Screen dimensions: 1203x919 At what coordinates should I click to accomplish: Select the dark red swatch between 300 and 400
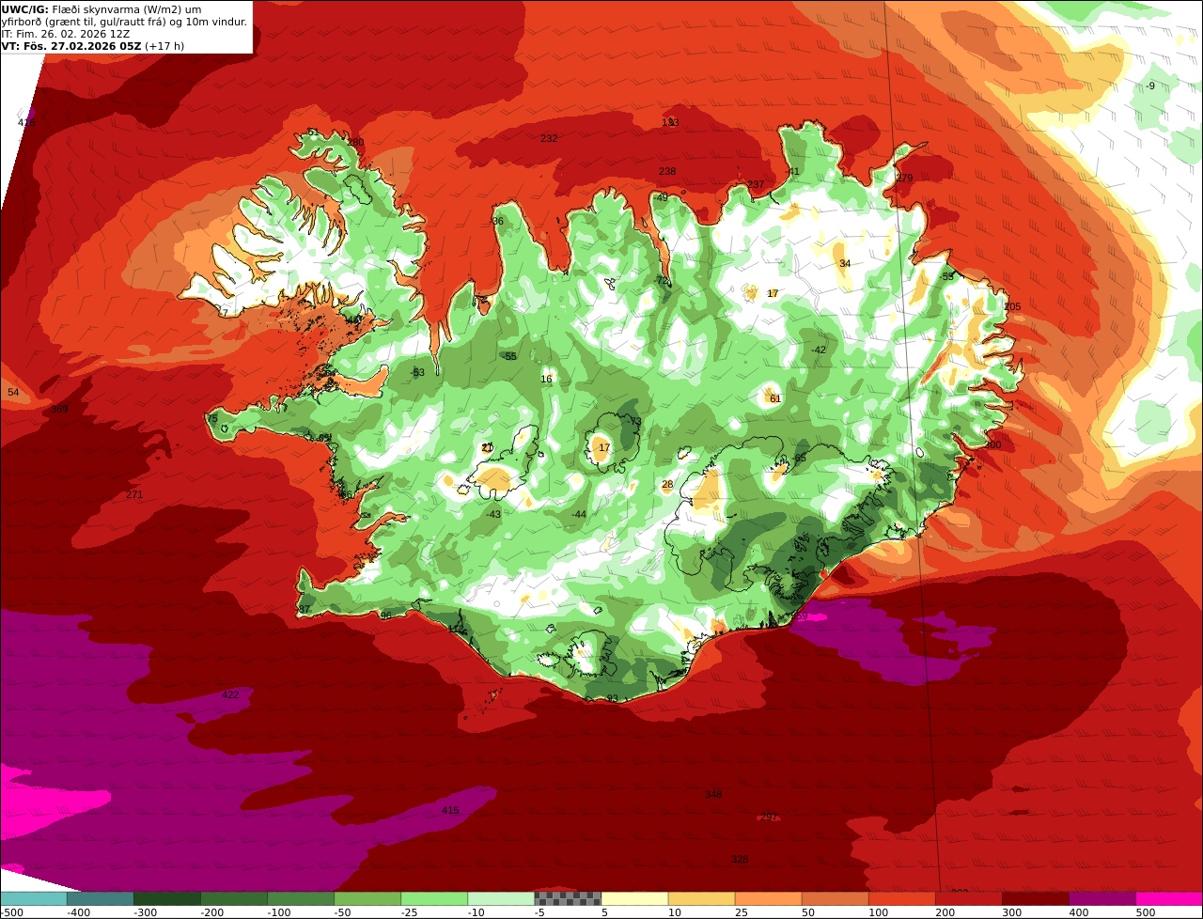1035,898
